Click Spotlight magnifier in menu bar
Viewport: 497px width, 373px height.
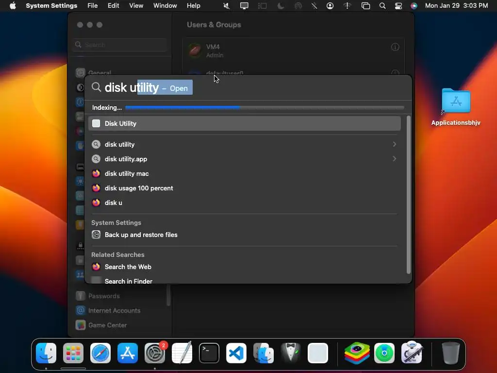(x=382, y=6)
